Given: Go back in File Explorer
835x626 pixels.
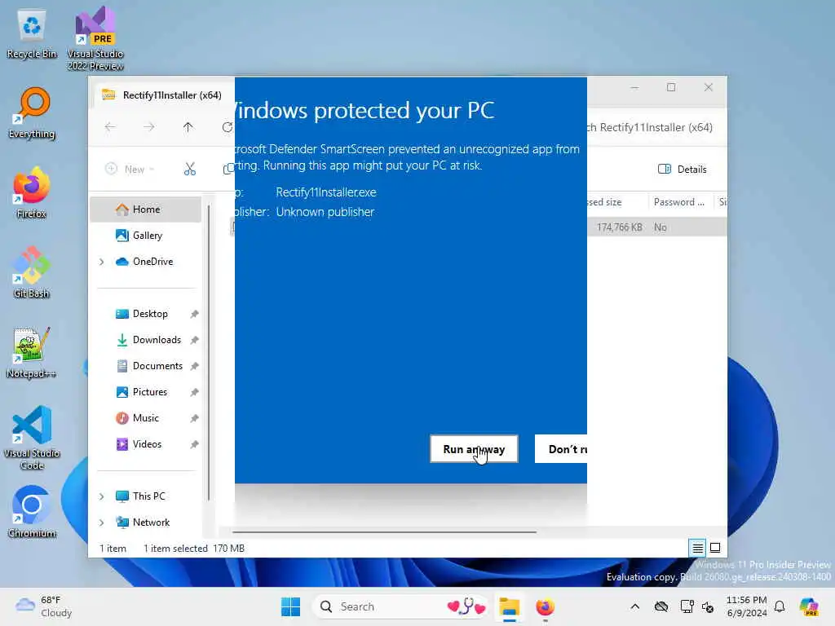Looking at the screenshot, I should coord(110,126).
